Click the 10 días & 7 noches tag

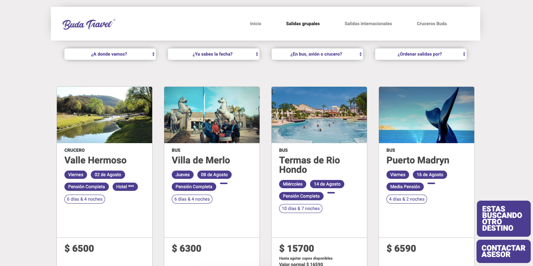coord(301,209)
